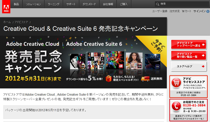This screenshot has width=210, height=122.
Task: Click the Master Collection CS6 mosaic box
Action: (96, 61)
